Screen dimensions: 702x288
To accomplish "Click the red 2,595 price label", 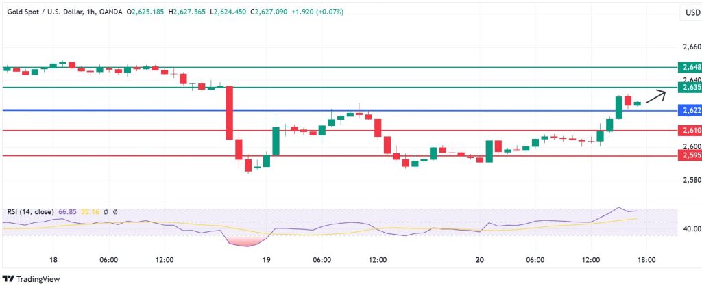I will pos(688,155).
